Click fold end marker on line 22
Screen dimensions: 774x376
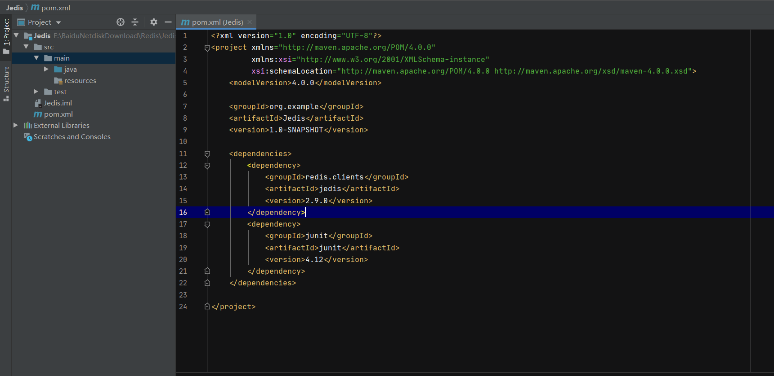tap(207, 283)
